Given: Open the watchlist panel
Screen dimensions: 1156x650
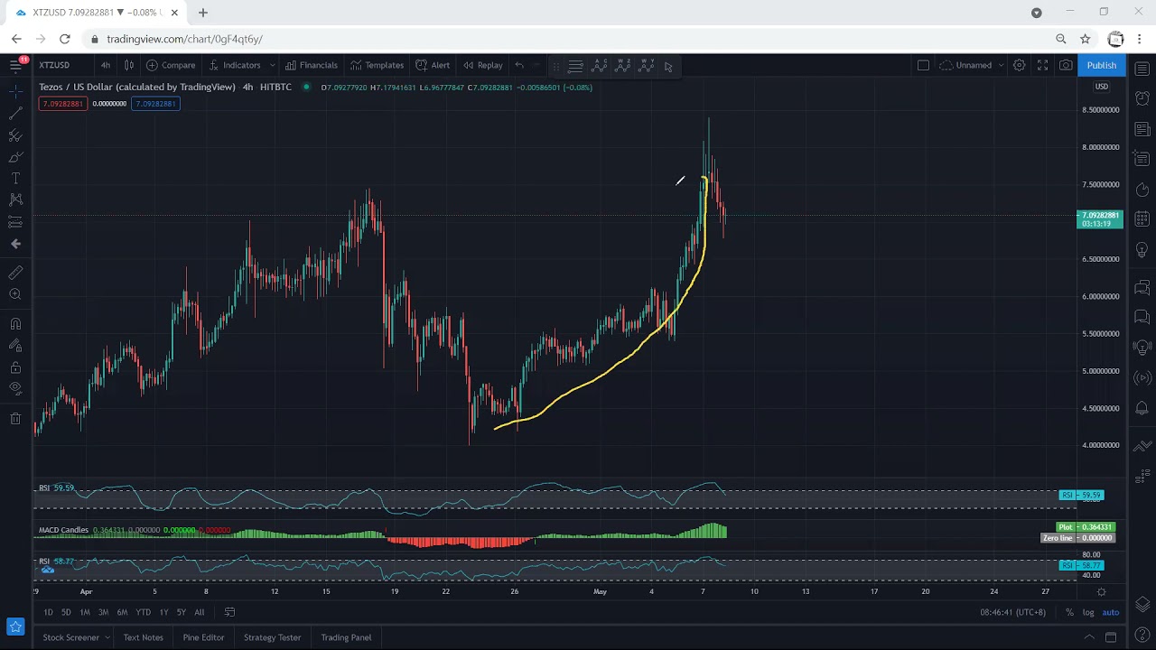Looking at the screenshot, I should (x=1142, y=70).
